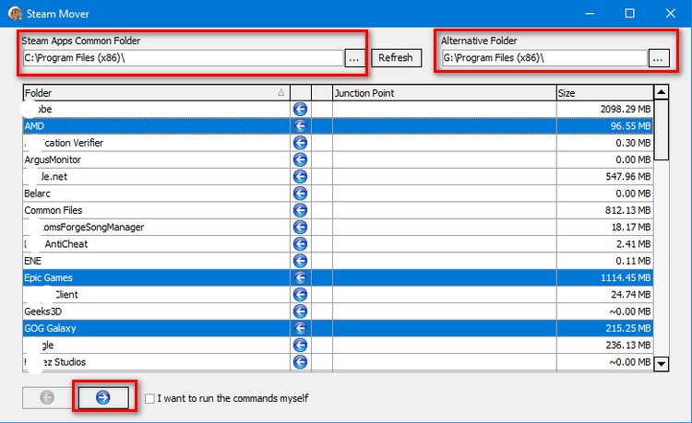
Task: Maximize the Steam Mover window
Action: [x=630, y=13]
